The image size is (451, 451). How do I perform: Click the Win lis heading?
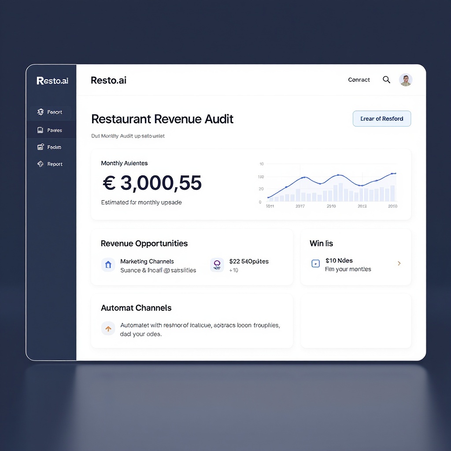(321, 244)
